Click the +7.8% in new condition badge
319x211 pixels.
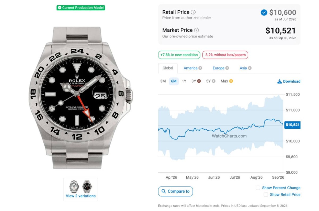[179, 55]
